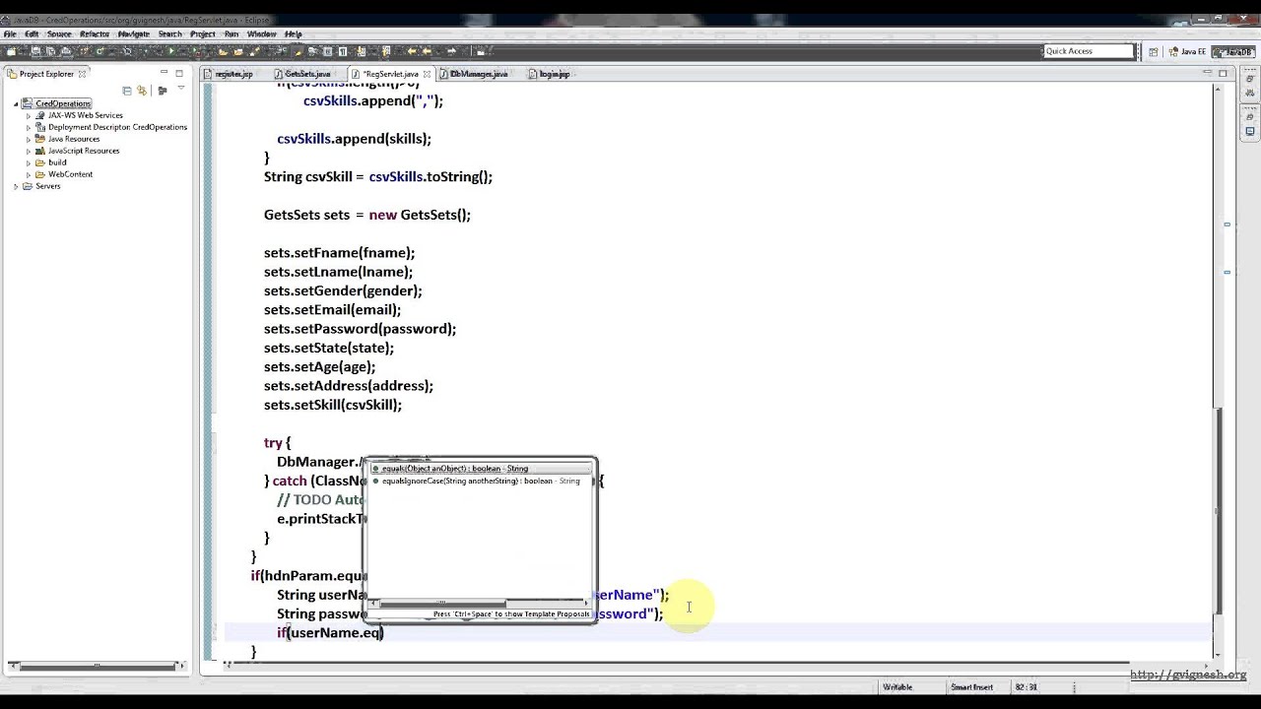Viewport: 1261px width, 709px height.
Task: Toggle Link with Editor in Project Explorer
Action: [x=143, y=91]
